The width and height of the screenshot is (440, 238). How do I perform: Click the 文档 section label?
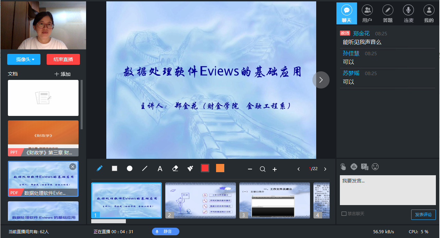point(13,74)
